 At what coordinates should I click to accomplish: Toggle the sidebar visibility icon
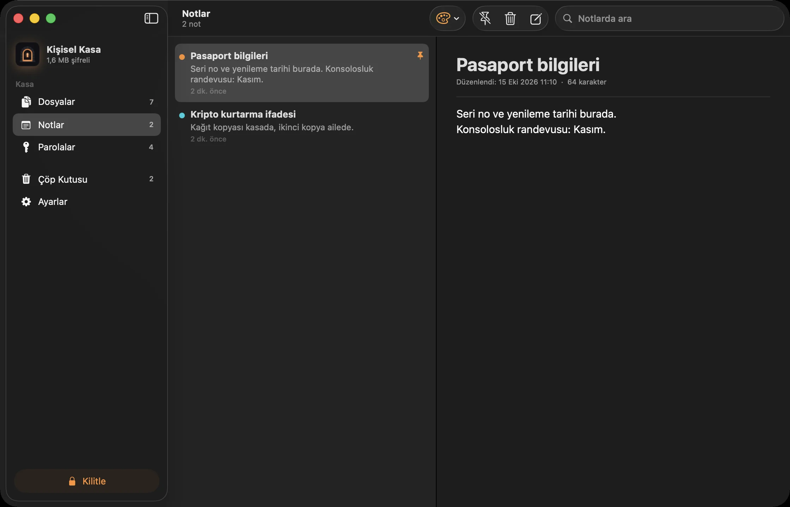pos(151,18)
